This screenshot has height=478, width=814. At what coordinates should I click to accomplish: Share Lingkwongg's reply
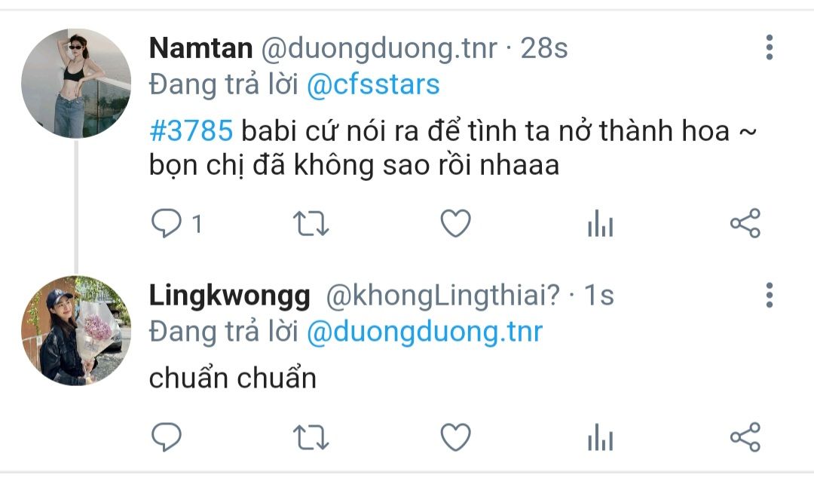(745, 437)
